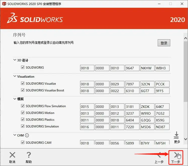Click CAM serial field containing B7HY
Image resolution: width=188 pixels, height=166 pixels.
147,142
